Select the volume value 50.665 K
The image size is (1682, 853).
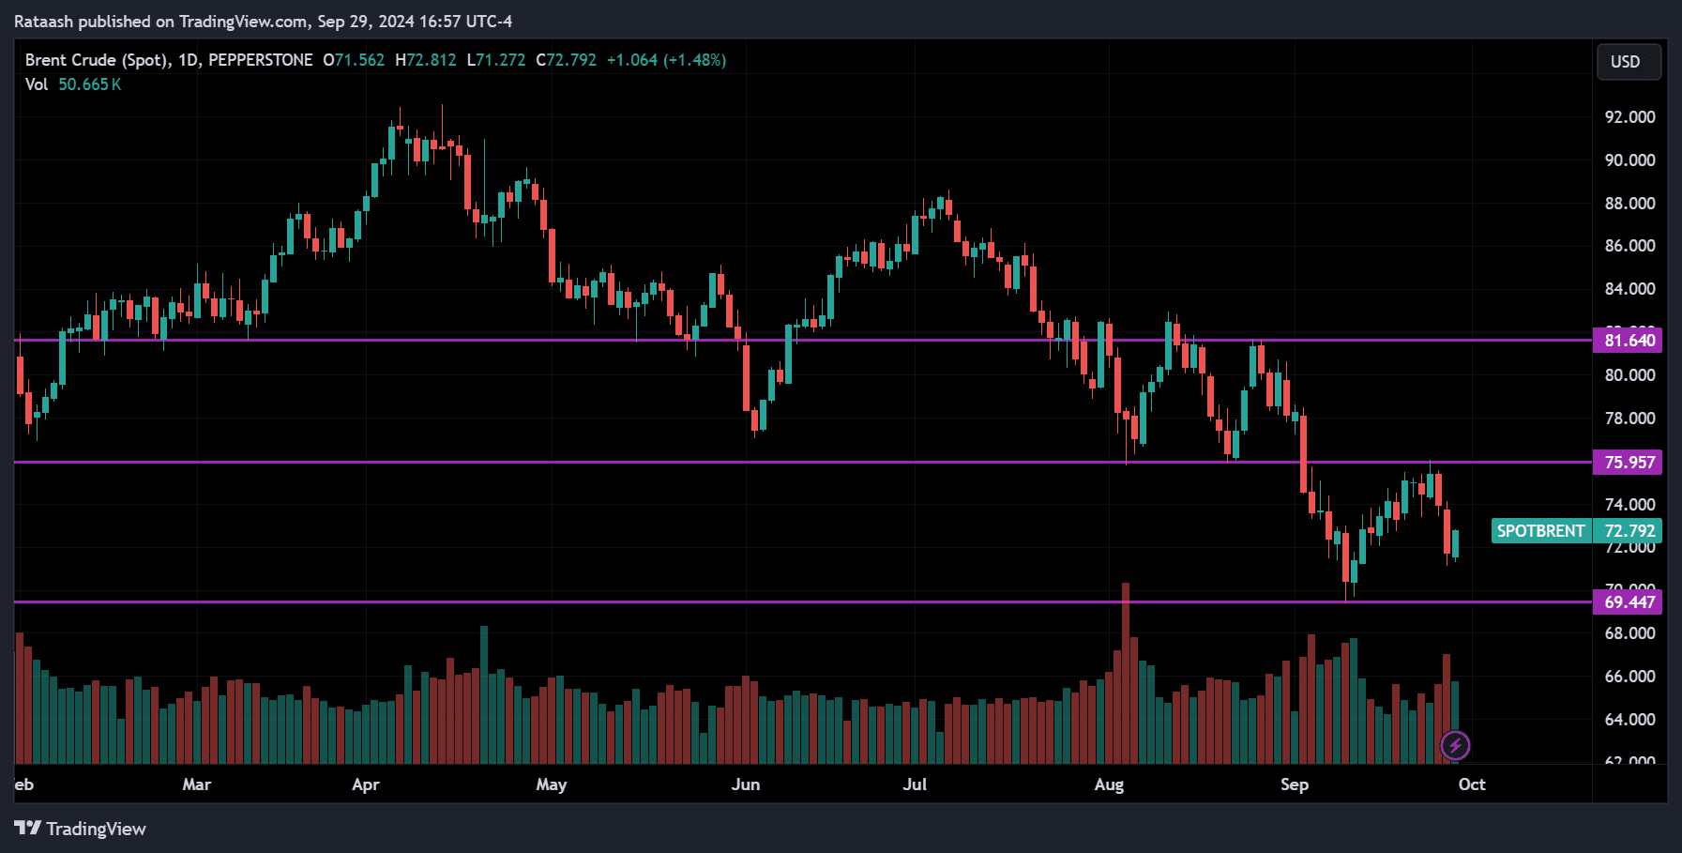coord(89,84)
